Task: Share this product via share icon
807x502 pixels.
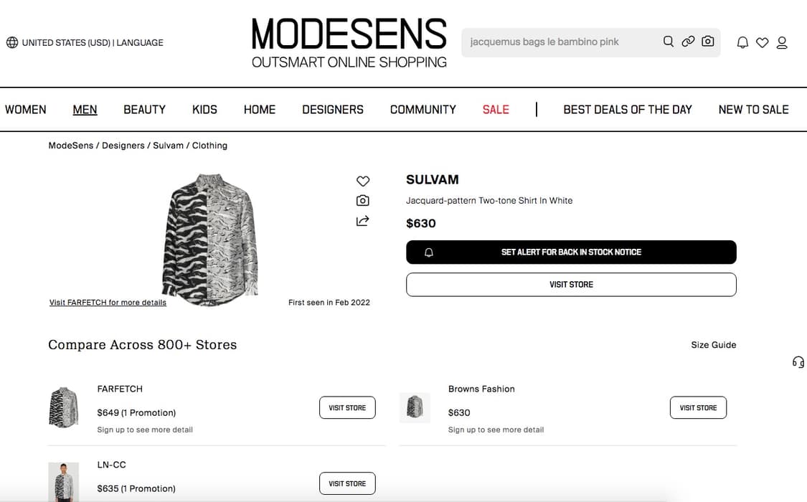Action: (x=363, y=221)
